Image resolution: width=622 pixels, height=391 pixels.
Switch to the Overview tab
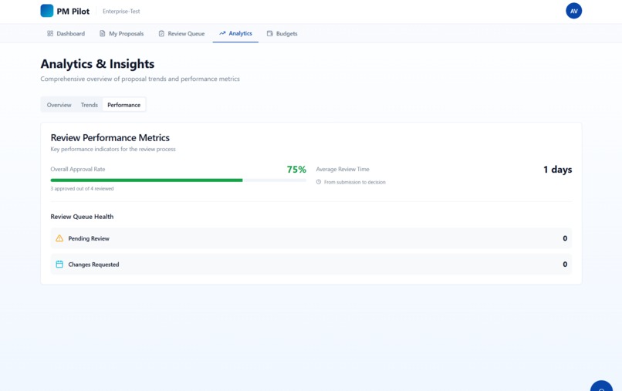(59, 105)
